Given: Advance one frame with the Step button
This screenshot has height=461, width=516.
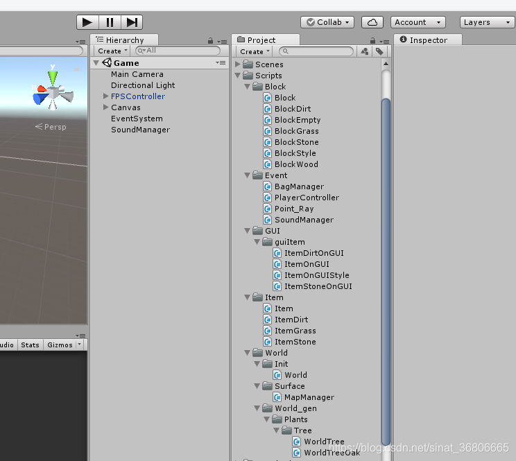Looking at the screenshot, I should click(x=132, y=22).
